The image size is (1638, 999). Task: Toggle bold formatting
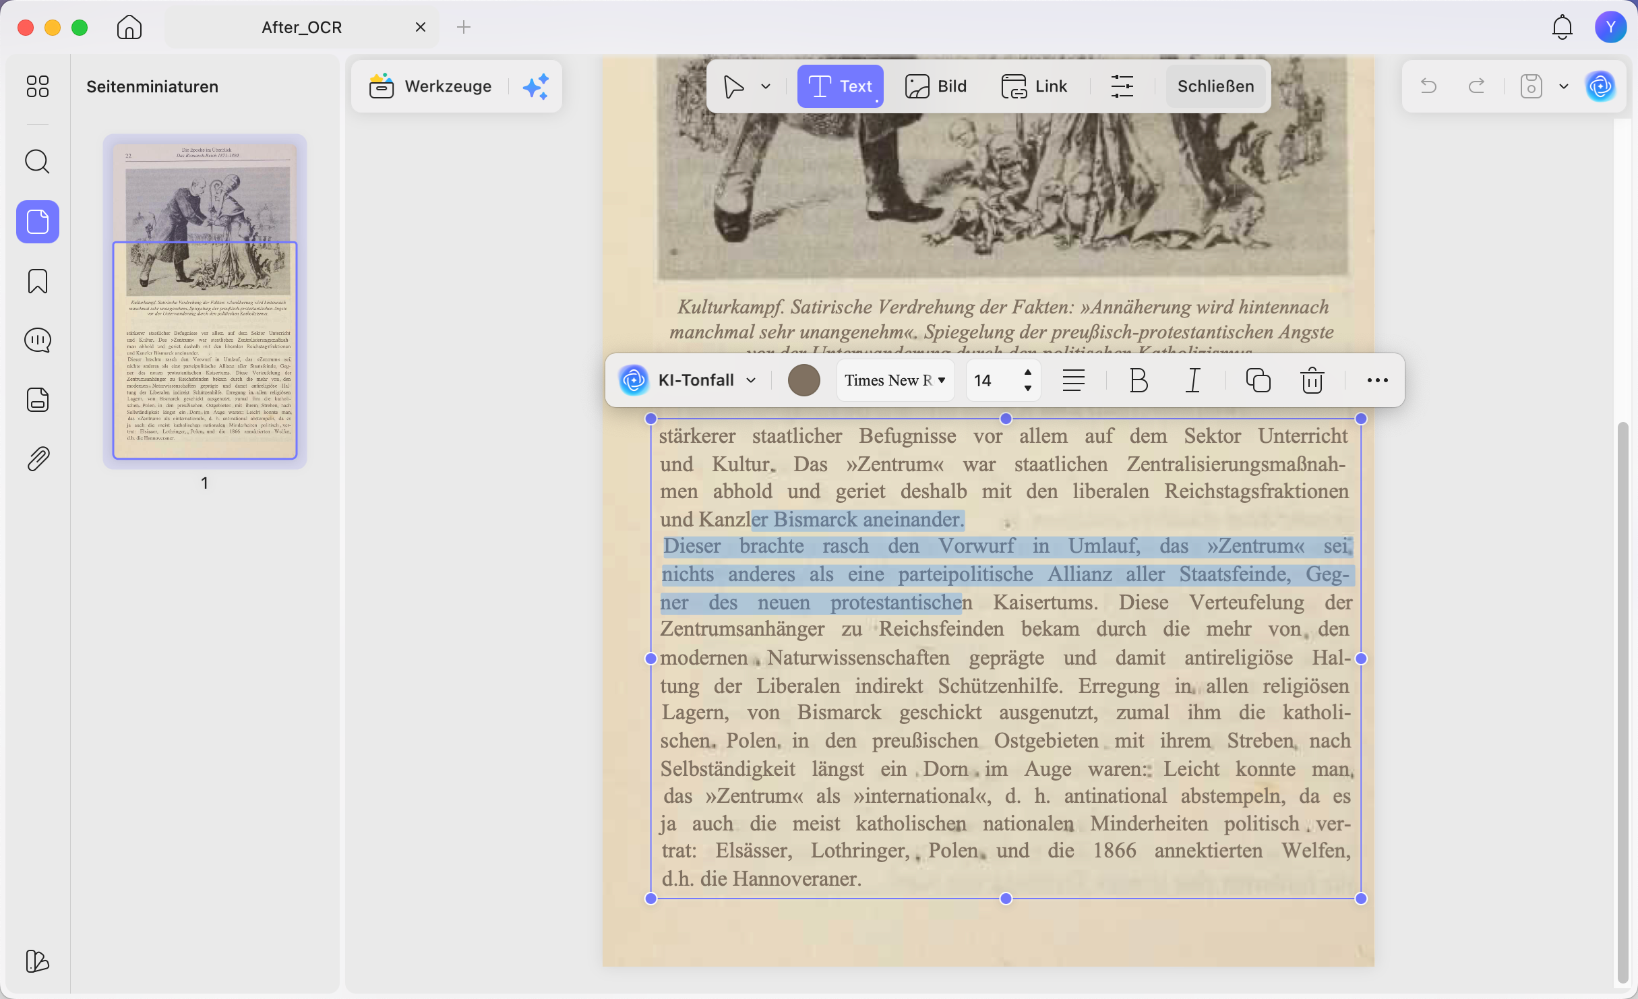tap(1139, 380)
